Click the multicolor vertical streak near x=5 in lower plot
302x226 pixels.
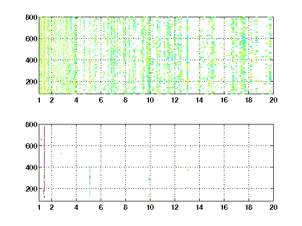pyautogui.click(x=90, y=182)
